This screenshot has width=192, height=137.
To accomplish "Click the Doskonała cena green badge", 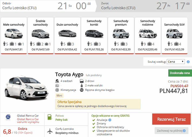I will coord(180,73).
